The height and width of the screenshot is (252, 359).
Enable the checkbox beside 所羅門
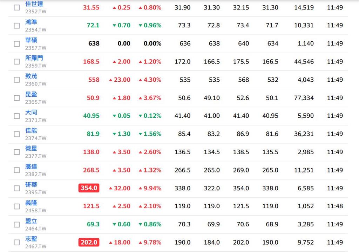tap(17, 62)
